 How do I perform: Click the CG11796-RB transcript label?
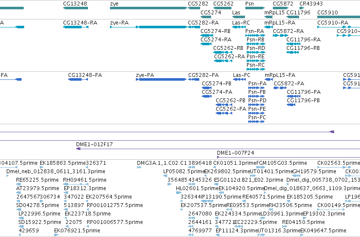pyautogui.click(x=303, y=48)
